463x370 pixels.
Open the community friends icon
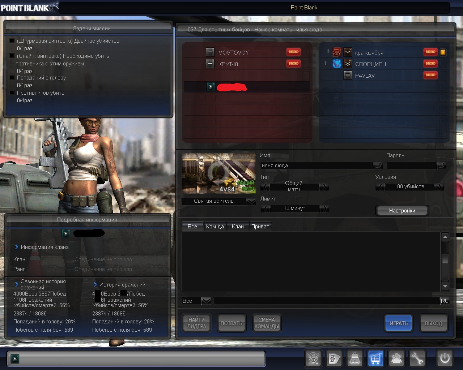(x=396, y=358)
